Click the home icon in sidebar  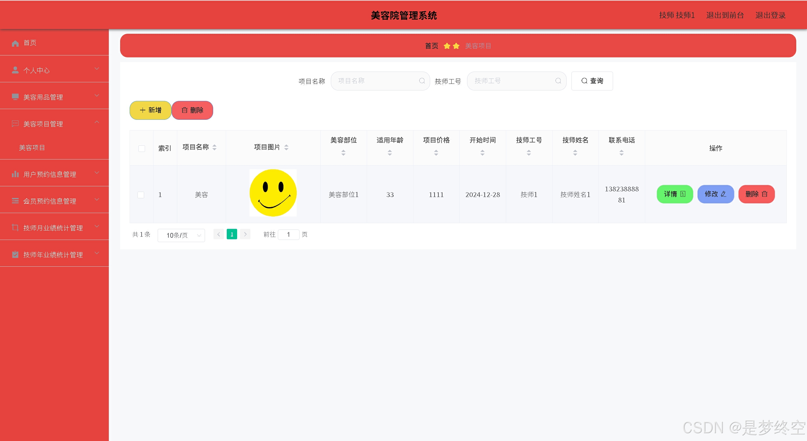[x=15, y=43]
